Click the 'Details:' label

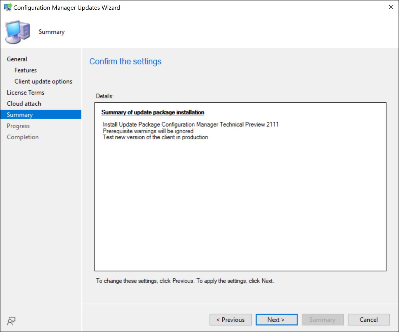click(105, 96)
